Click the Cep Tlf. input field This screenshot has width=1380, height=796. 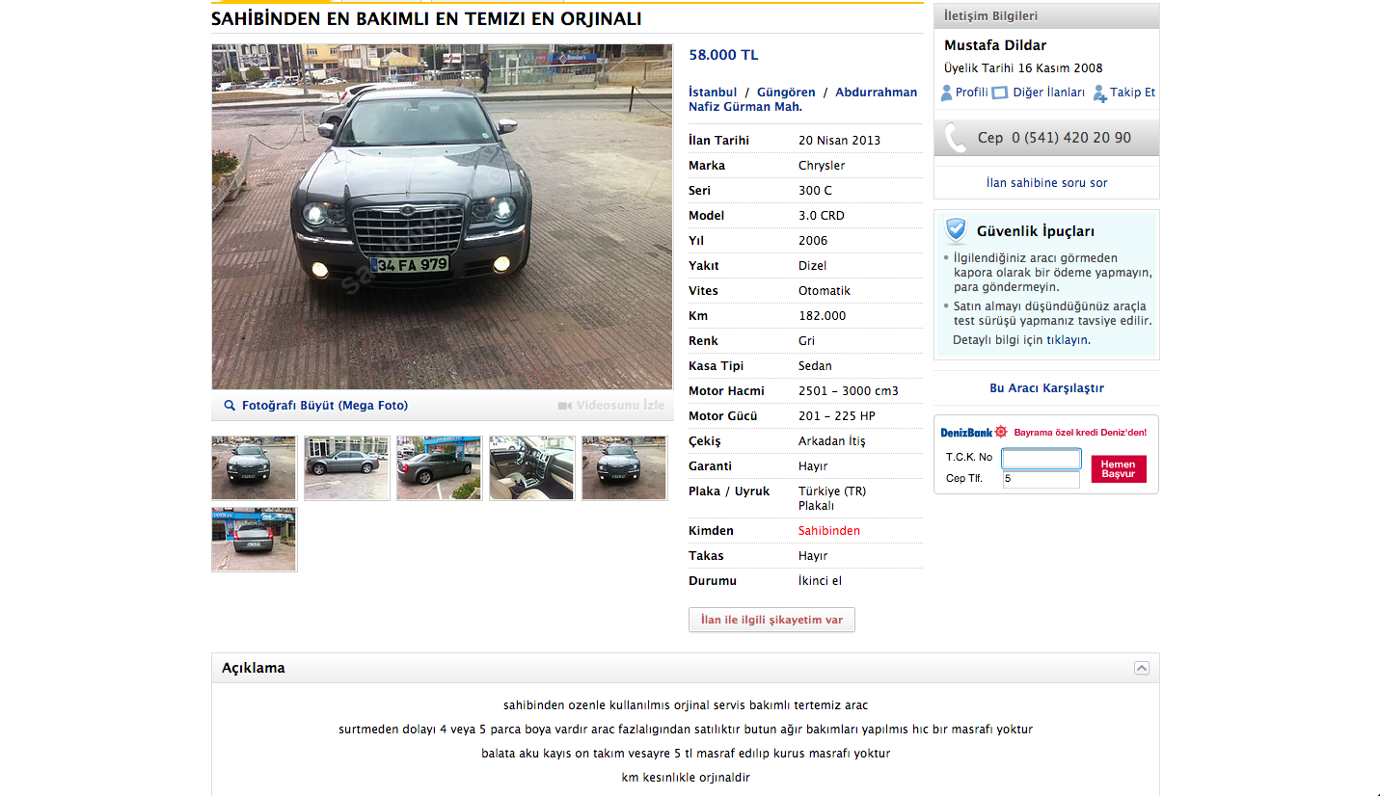click(x=1042, y=479)
